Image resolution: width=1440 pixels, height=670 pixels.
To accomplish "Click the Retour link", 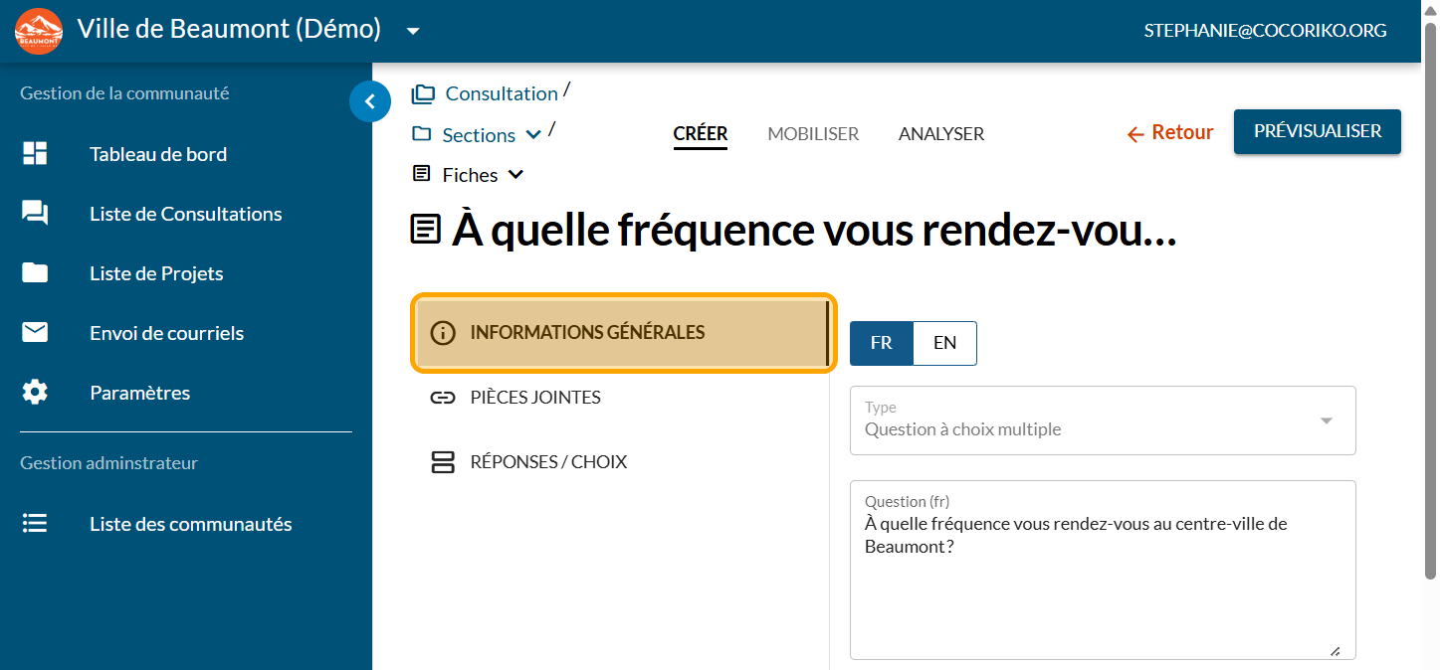I will click(1170, 133).
